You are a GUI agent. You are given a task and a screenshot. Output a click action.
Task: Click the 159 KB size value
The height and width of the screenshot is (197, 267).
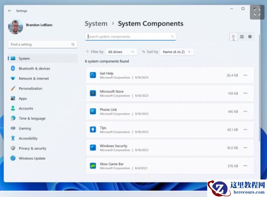[233, 94]
